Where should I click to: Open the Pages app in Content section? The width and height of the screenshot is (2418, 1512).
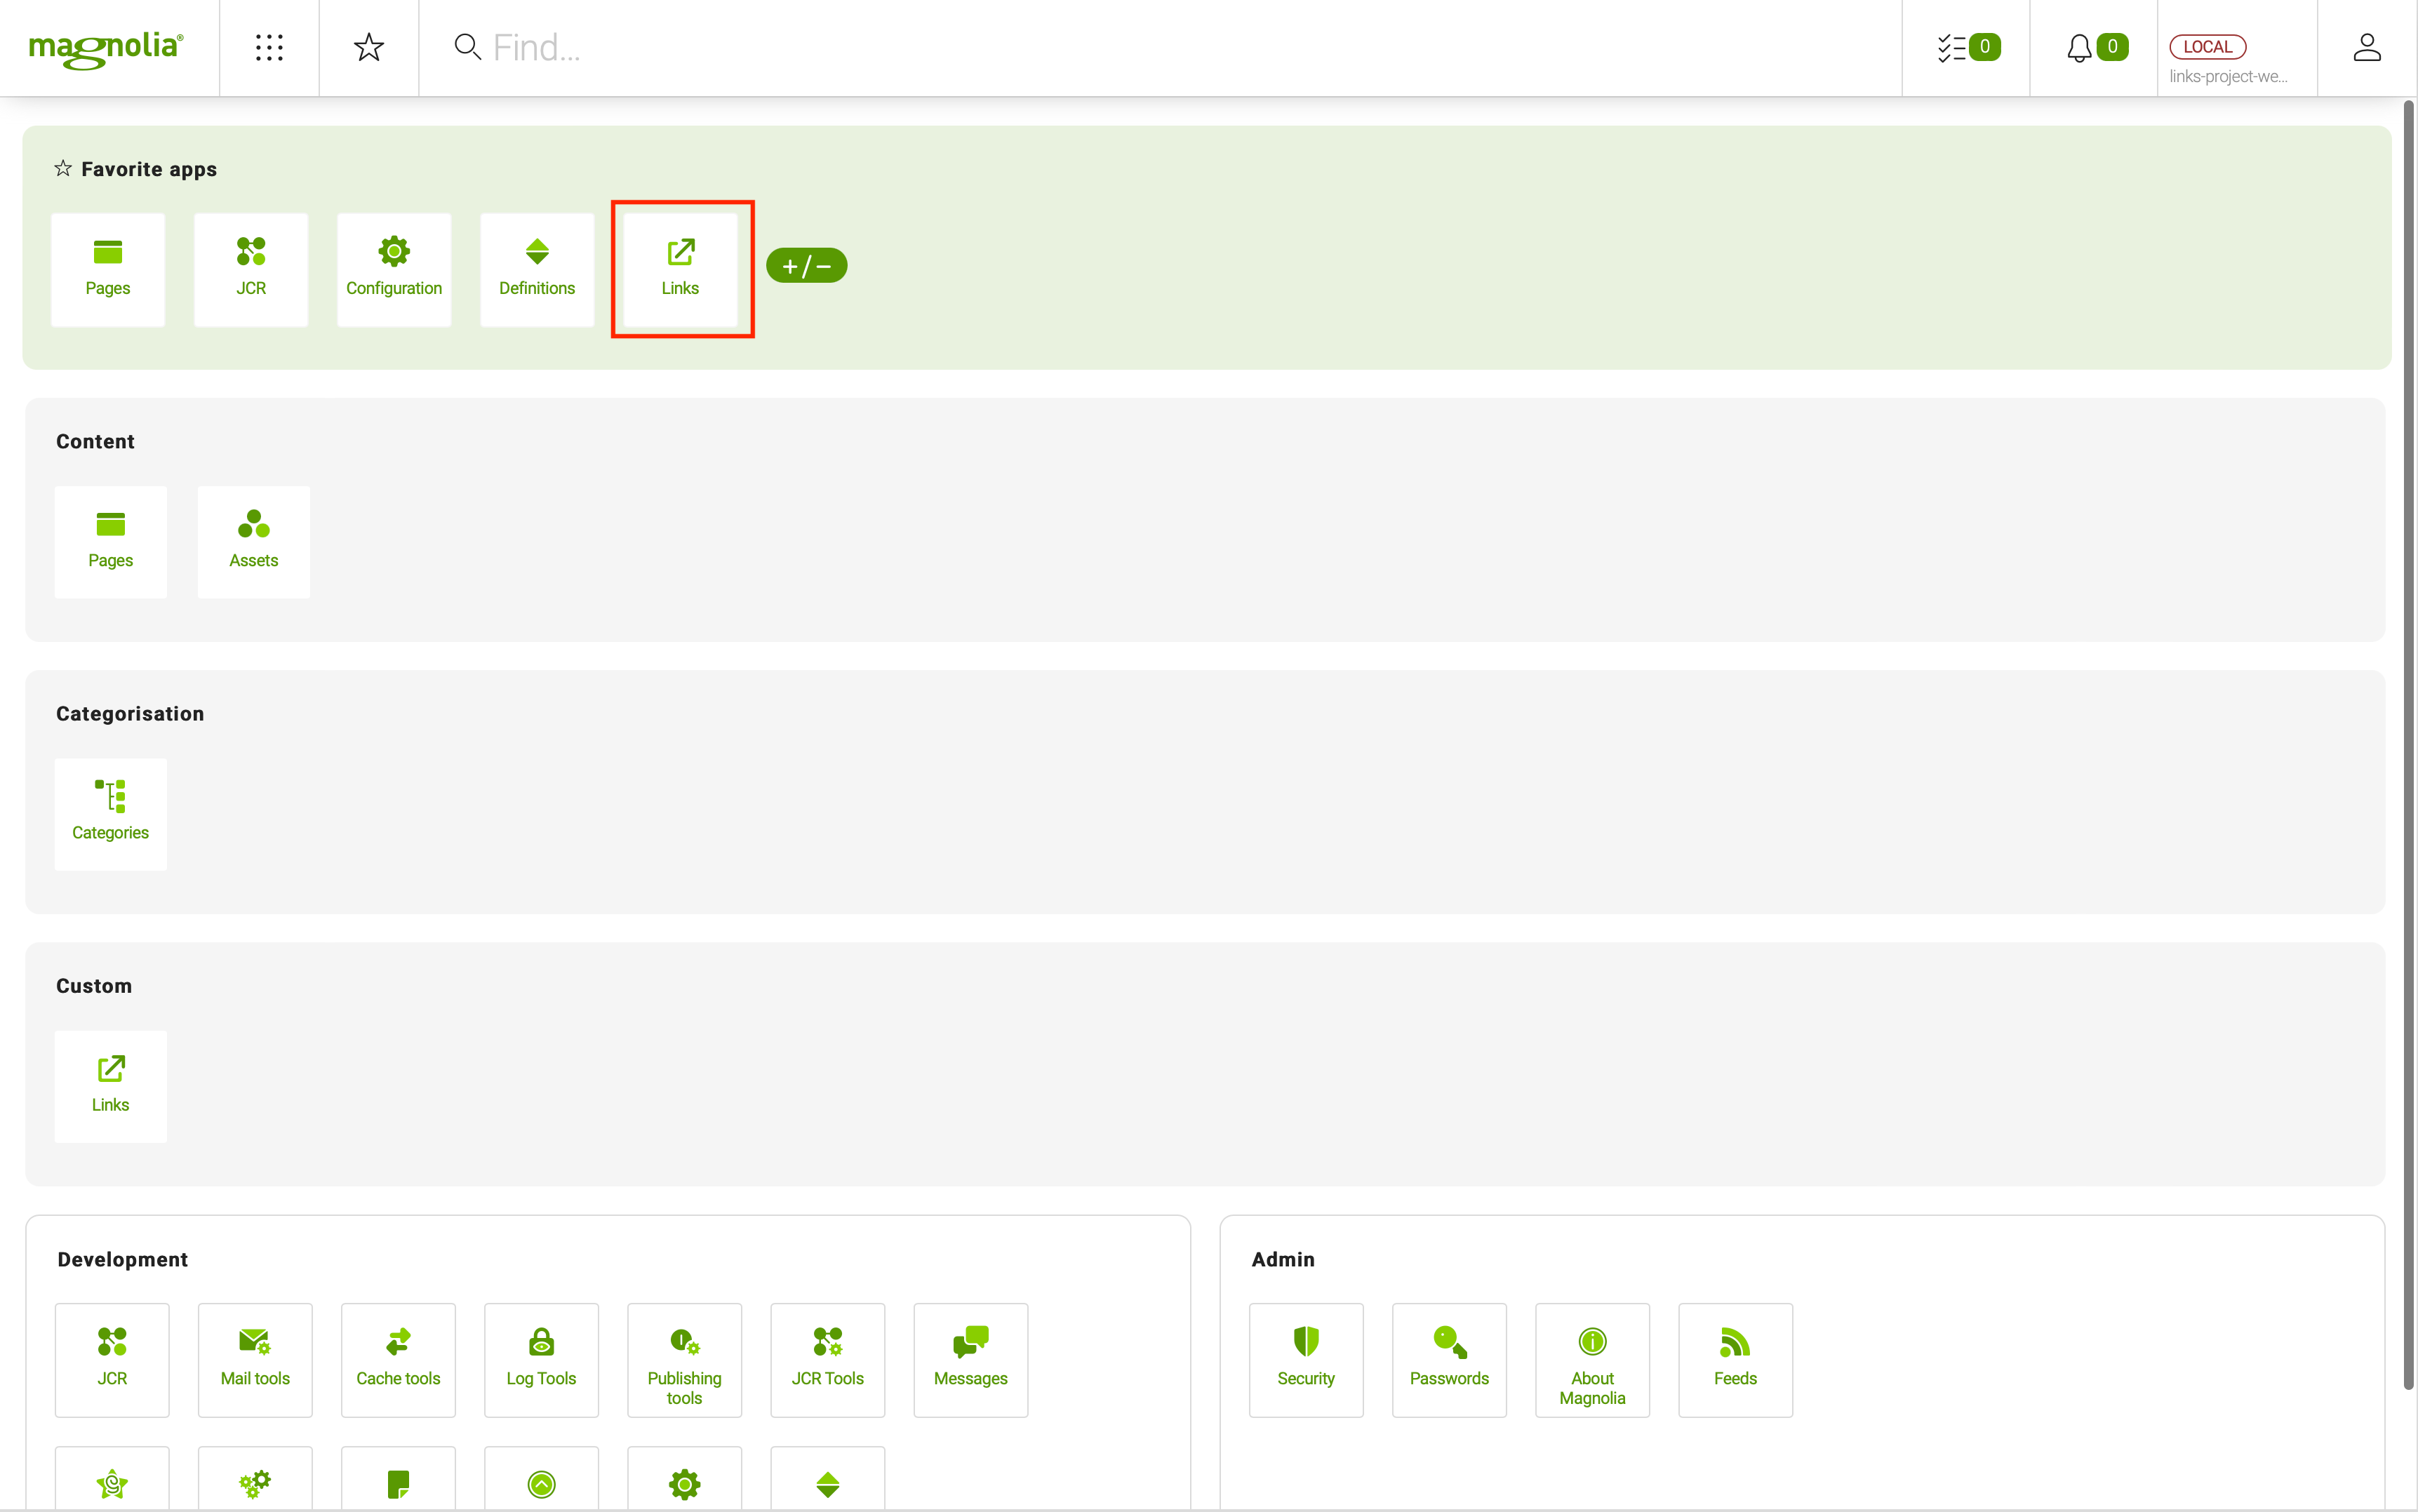110,541
